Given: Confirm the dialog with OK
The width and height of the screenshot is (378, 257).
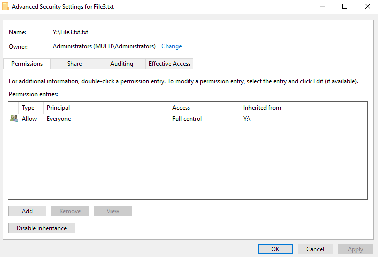Looking at the screenshot, I should click(x=275, y=249).
